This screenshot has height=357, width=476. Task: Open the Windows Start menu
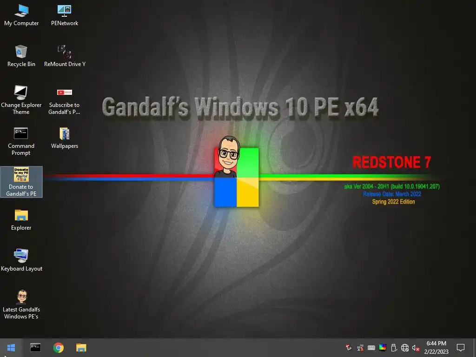click(11, 348)
